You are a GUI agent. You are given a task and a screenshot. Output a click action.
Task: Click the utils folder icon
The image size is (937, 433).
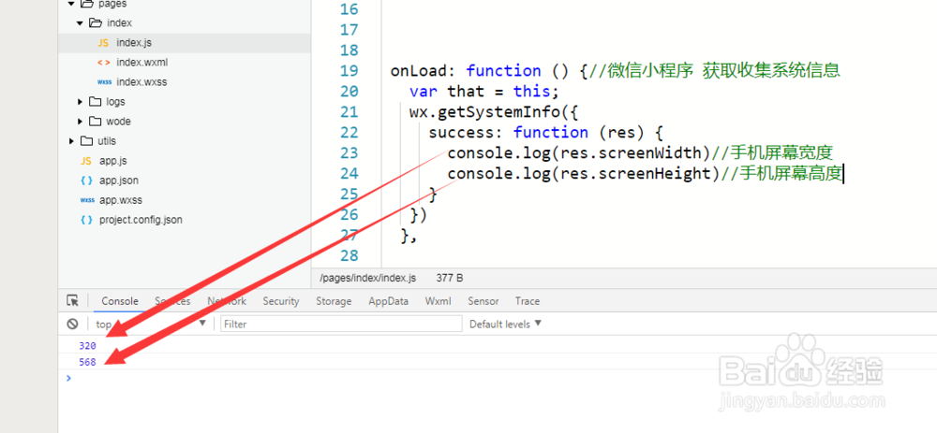(86, 141)
